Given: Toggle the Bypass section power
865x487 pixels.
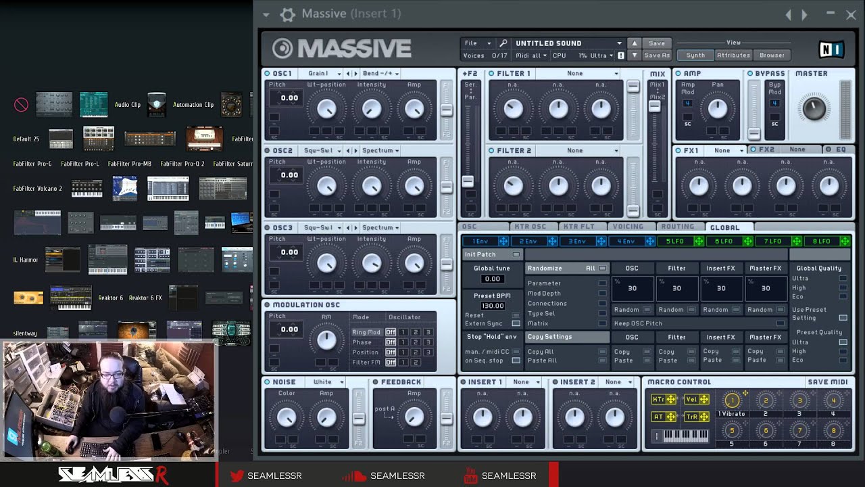Looking at the screenshot, I should (x=750, y=74).
